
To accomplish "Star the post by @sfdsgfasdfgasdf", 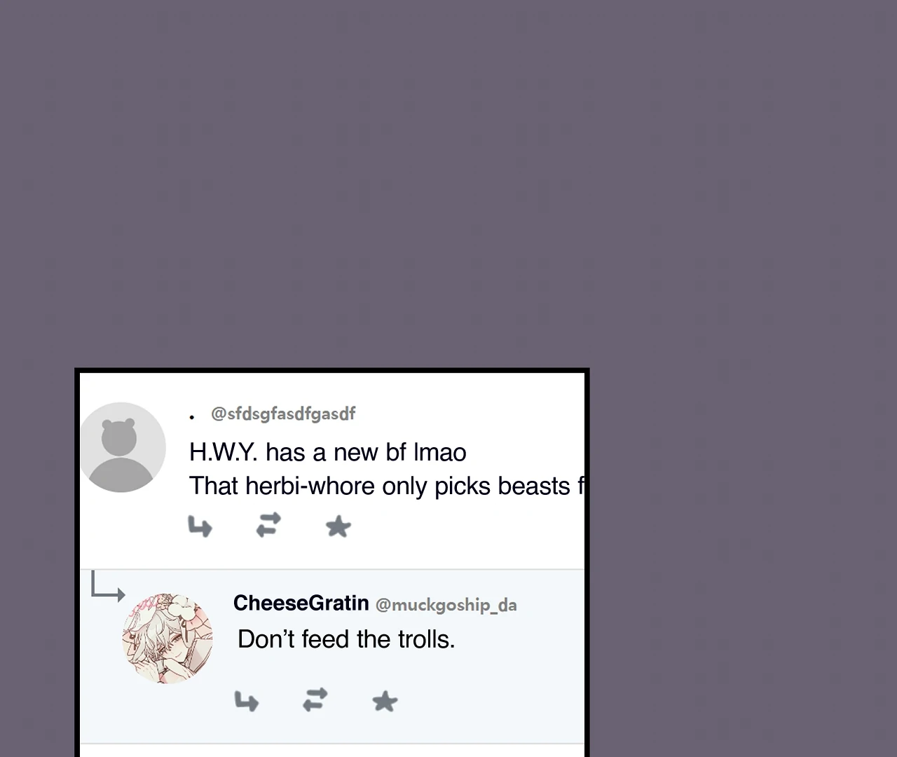I will point(338,526).
